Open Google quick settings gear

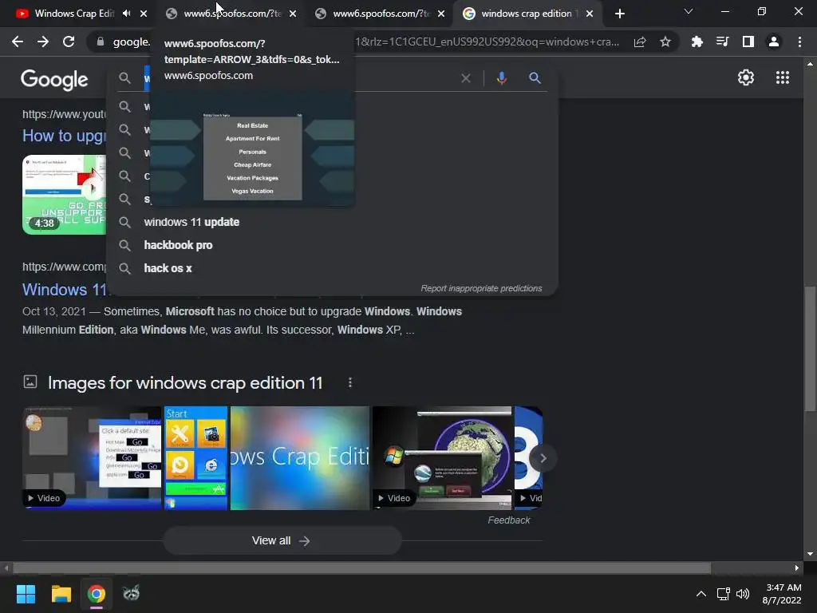tap(746, 77)
